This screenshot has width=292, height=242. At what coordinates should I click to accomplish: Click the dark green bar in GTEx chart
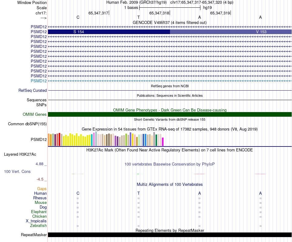click(156, 140)
